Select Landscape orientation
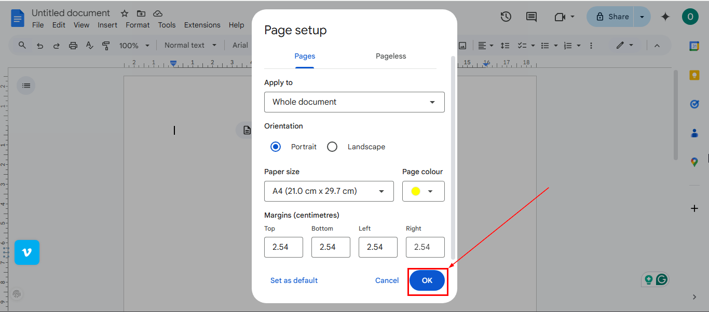Image resolution: width=709 pixels, height=312 pixels. pyautogui.click(x=332, y=147)
